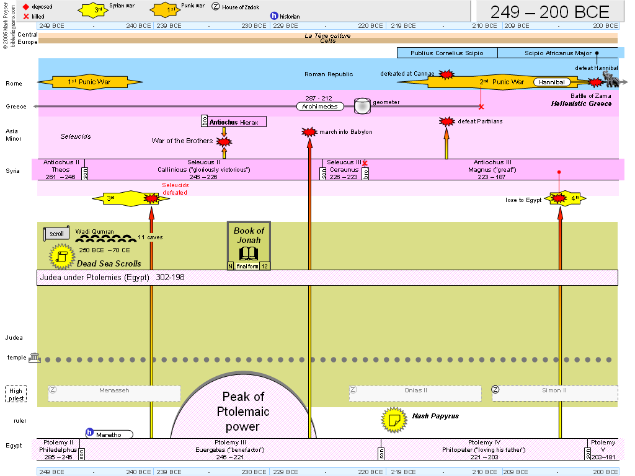Click the Hannibal label pill
This screenshot has height=476, width=635.
tap(553, 82)
